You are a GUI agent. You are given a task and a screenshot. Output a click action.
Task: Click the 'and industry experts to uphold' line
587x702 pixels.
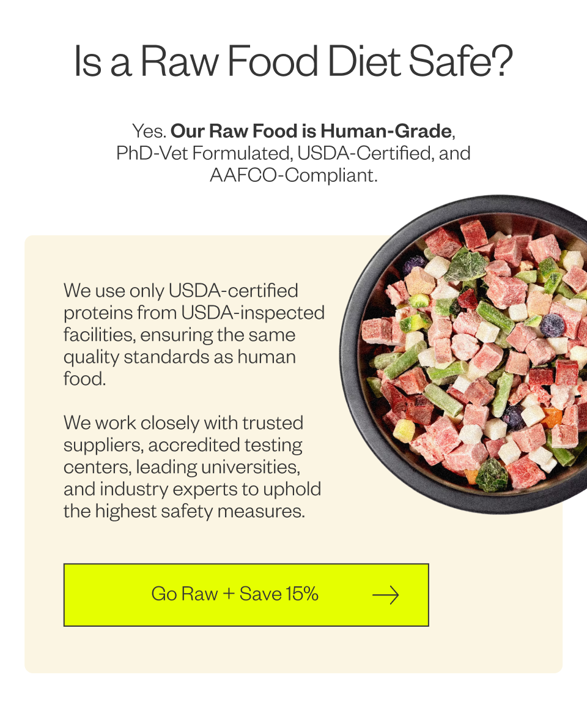pyautogui.click(x=193, y=489)
